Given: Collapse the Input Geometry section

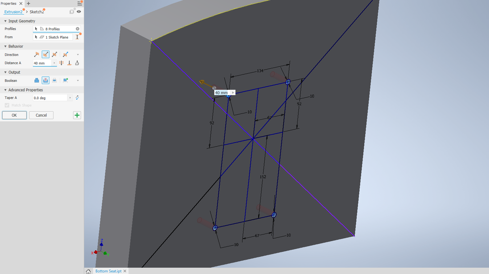Looking at the screenshot, I should [x=5, y=21].
